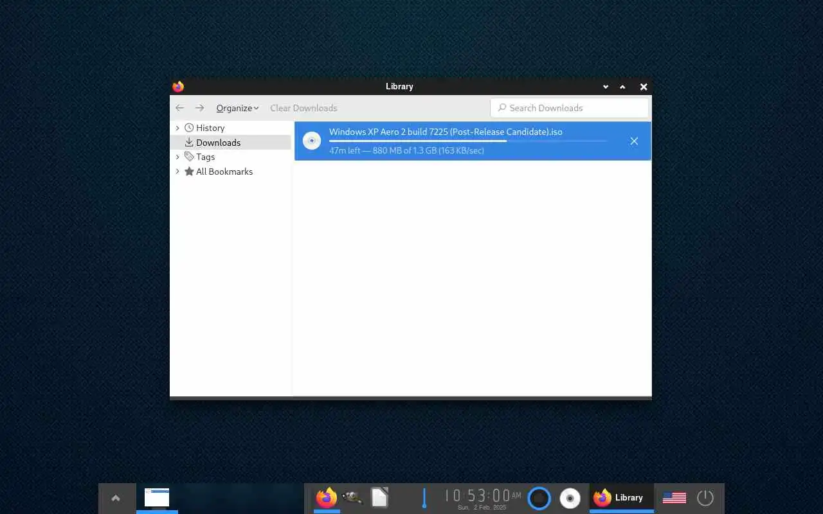This screenshot has height=514, width=823.
Task: Select All Bookmarks in the sidebar
Action: (x=224, y=172)
